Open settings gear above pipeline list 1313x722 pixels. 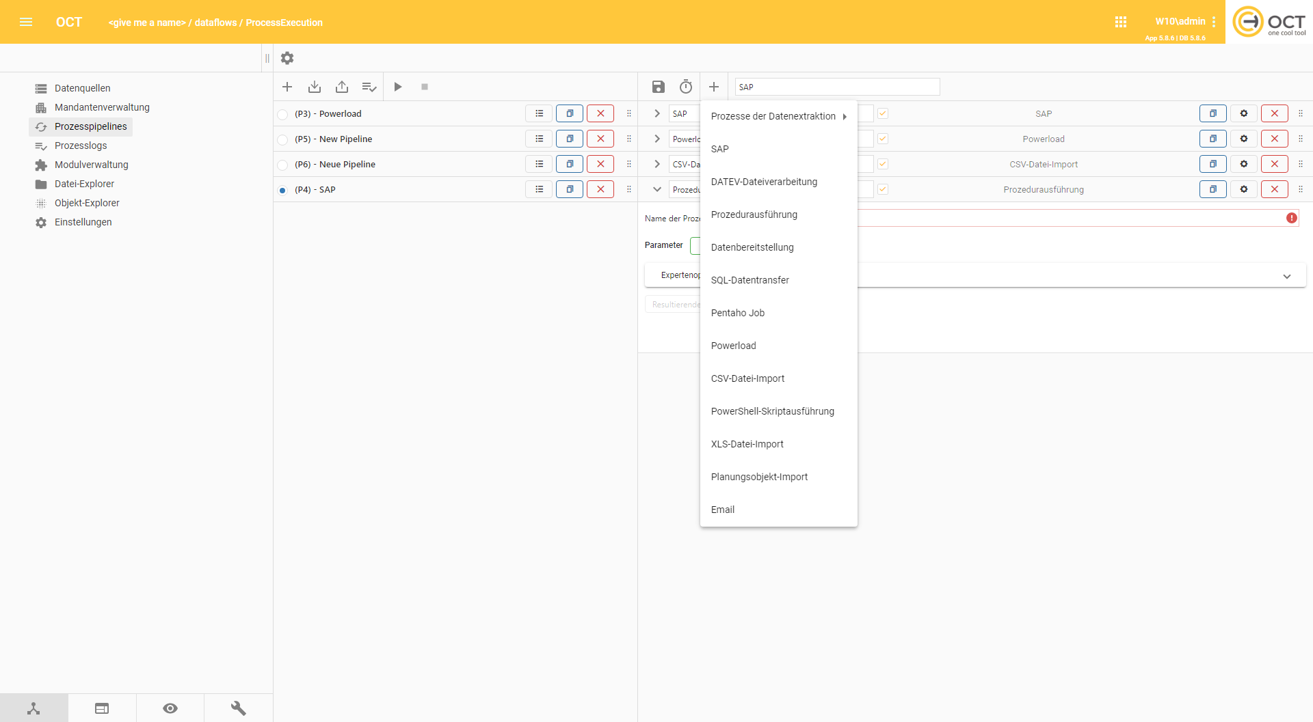coord(287,58)
